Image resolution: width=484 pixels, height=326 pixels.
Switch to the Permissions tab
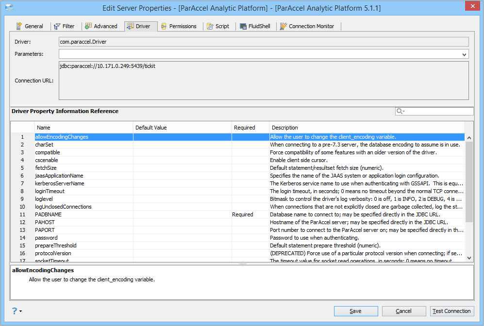179,26
